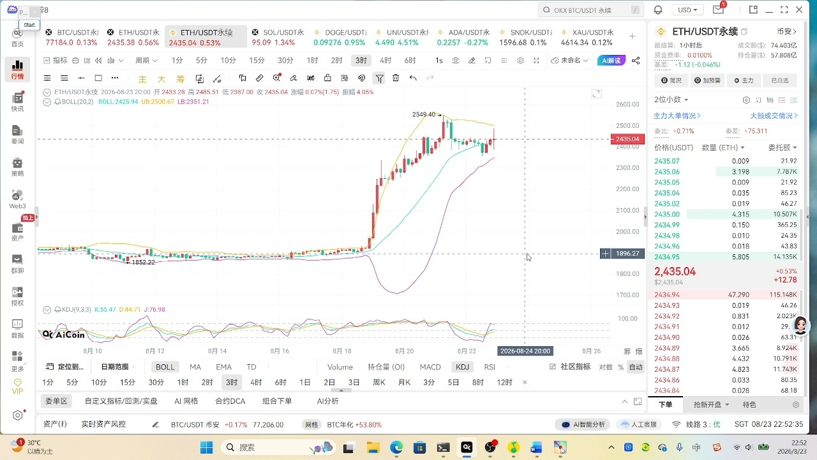Click the 定位到 locate date button

tap(64, 367)
